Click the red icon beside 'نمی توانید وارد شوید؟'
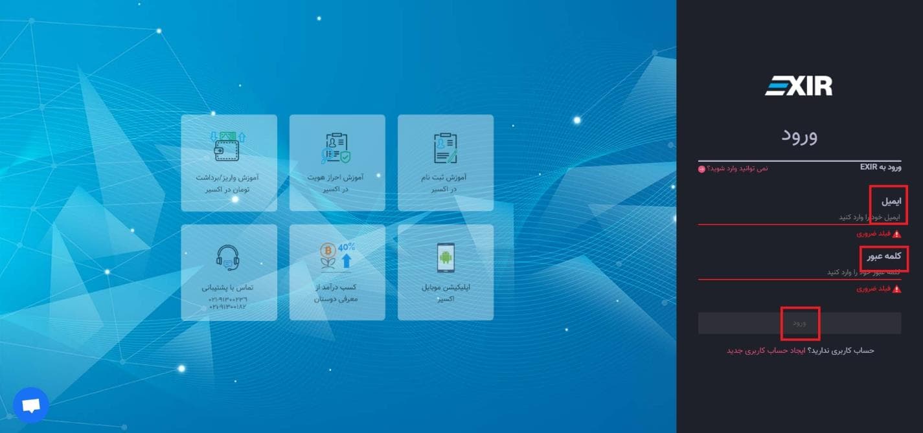The width and height of the screenshot is (923, 433). click(x=701, y=169)
